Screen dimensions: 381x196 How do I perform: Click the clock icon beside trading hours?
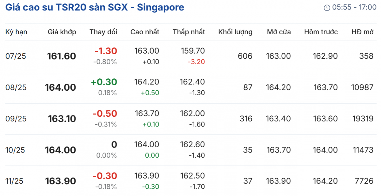(x=327, y=8)
